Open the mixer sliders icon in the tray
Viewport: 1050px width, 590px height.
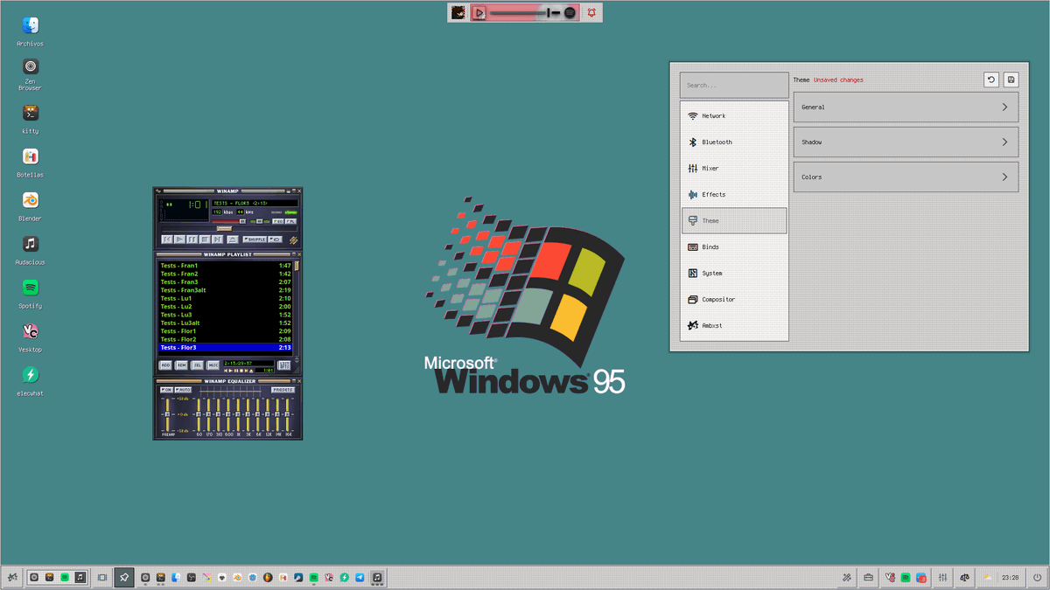click(x=943, y=577)
